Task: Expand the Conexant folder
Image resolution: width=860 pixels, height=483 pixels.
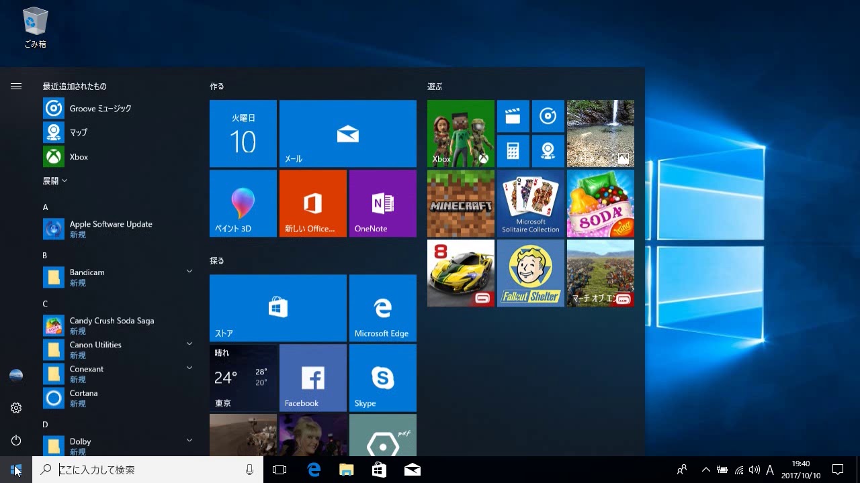Action: [189, 368]
